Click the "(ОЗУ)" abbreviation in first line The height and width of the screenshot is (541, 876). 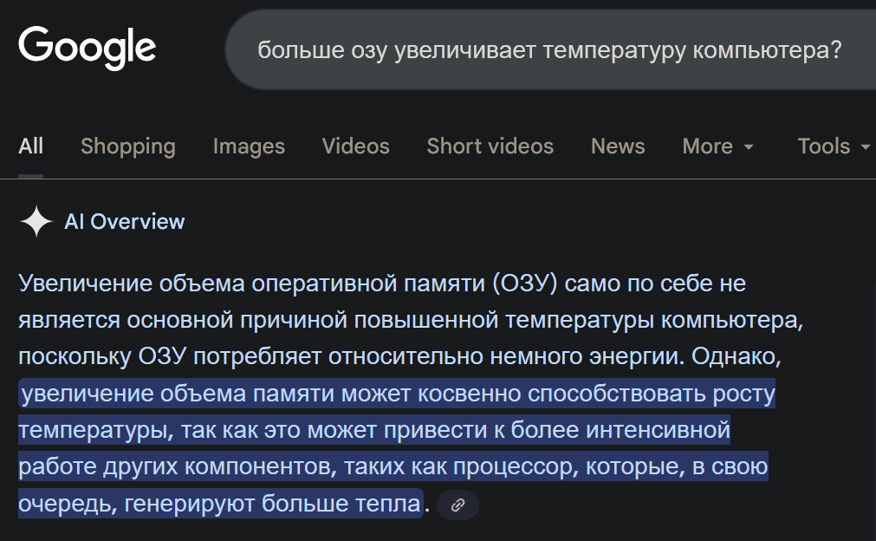pos(528,284)
